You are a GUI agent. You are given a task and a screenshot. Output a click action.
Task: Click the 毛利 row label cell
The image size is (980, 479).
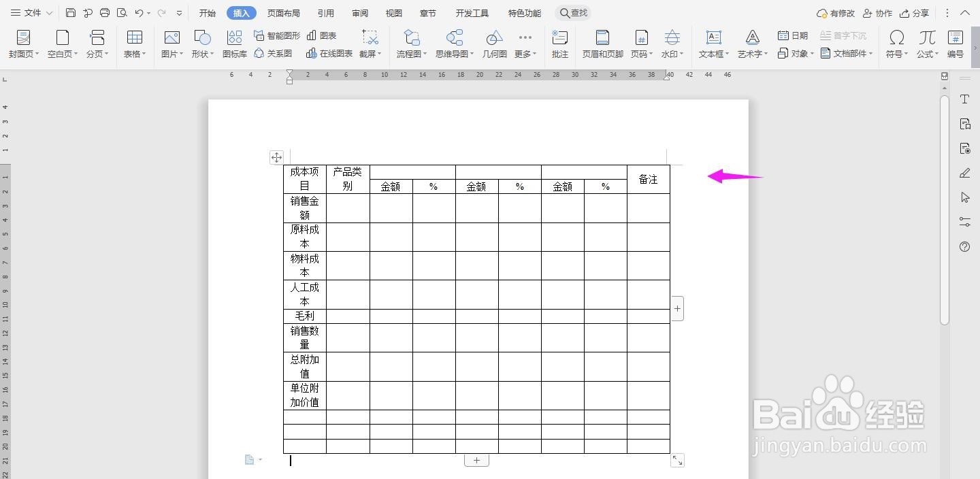click(305, 316)
